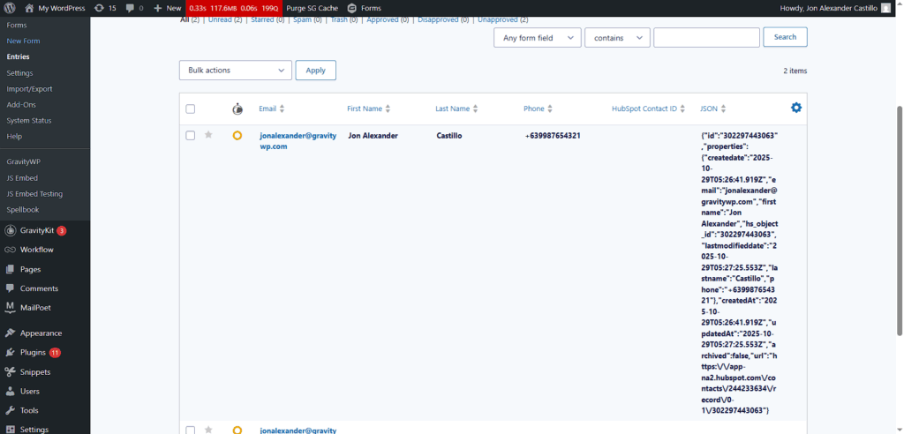Click the Forms icon in admin bar
The height and width of the screenshot is (434, 904).
tap(351, 8)
